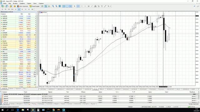
Task: Switch to EURUSD,H1 chart tab
Action: (51, 89)
